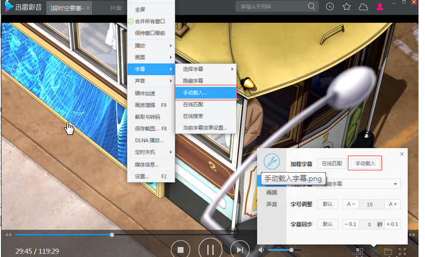This screenshot has width=425, height=257.
Task: Increase subtitle font size with A+
Action: click(x=392, y=204)
